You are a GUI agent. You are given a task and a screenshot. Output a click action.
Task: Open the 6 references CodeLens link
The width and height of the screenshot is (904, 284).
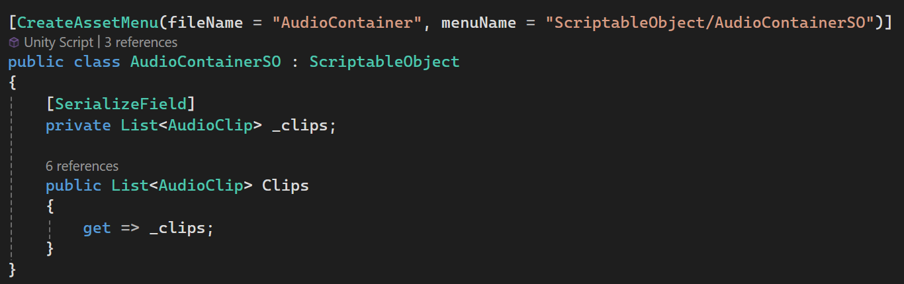tap(82, 166)
